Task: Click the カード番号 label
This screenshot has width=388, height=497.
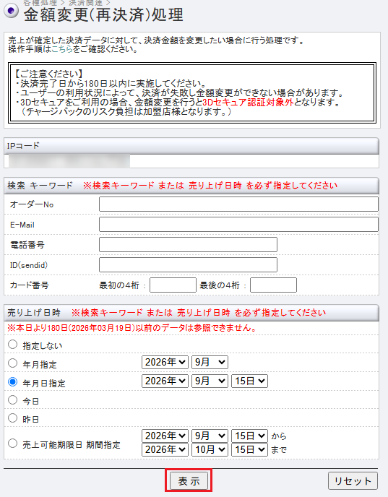Action: pos(30,285)
